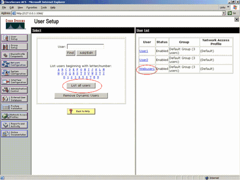The image size is (240, 180).
Task: List users beginning with number 9
Action: (x=98, y=77)
